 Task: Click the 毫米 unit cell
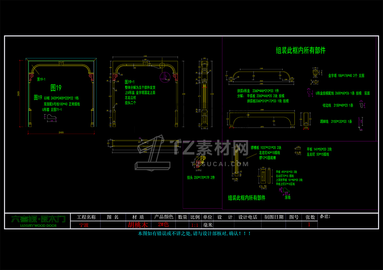click(208, 225)
